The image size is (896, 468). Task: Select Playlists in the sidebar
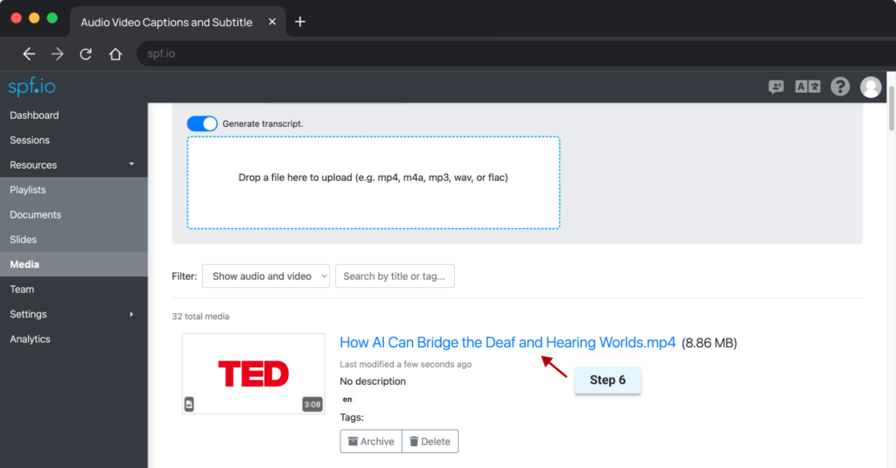[28, 190]
